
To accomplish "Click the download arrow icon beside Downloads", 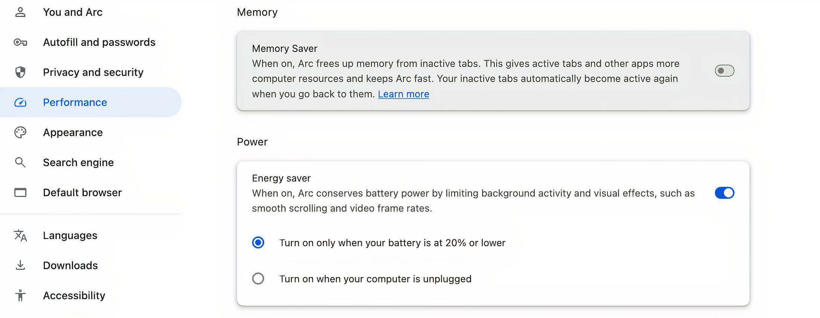I will pyautogui.click(x=20, y=265).
